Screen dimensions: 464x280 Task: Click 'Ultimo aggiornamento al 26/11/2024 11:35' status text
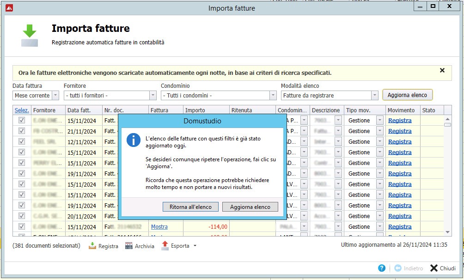click(394, 245)
